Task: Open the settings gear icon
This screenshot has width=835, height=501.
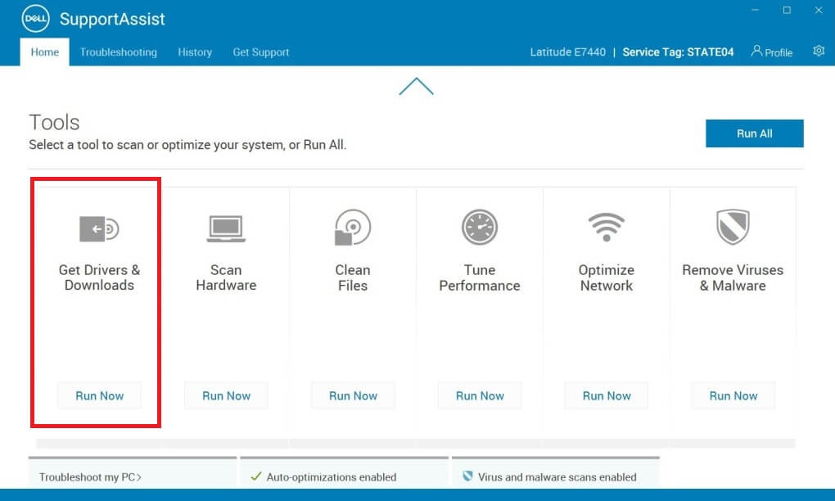Action: [x=819, y=51]
